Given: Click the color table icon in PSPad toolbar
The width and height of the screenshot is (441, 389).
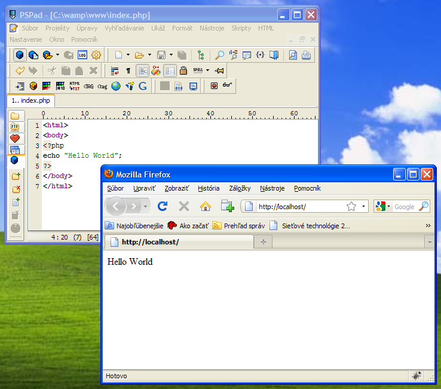Looking at the screenshot, I should [x=47, y=86].
